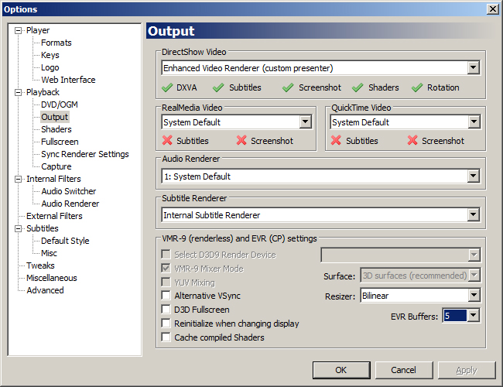Enable the Alternative VSync checkbox
This screenshot has height=387, width=503.
(166, 296)
